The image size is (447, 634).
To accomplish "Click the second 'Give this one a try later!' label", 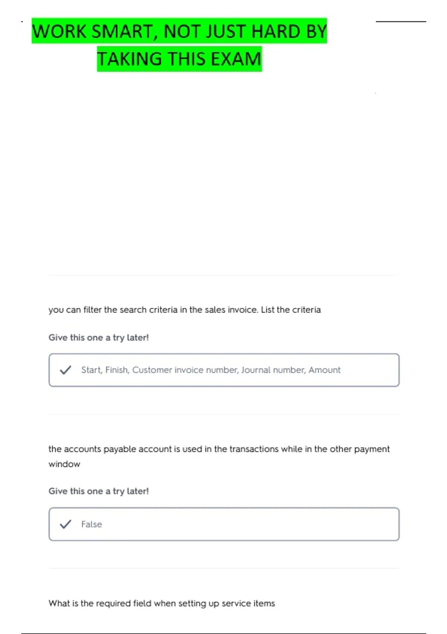I will click(x=98, y=491).
